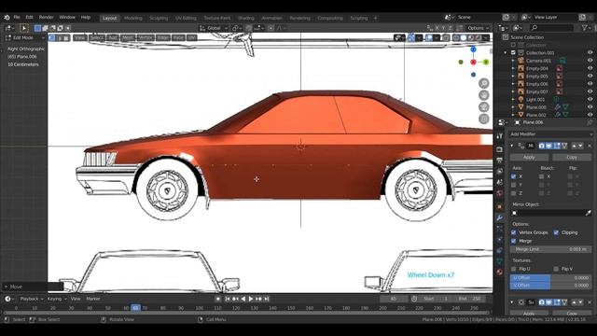Open the Object properties tab icon

click(x=500, y=207)
